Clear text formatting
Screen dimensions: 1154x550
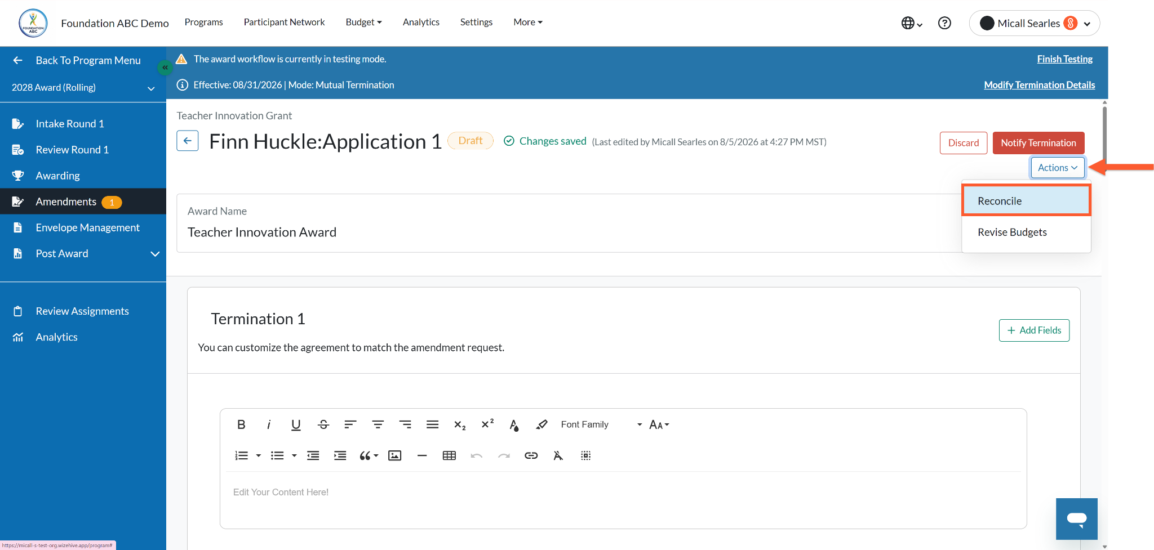[x=558, y=455]
